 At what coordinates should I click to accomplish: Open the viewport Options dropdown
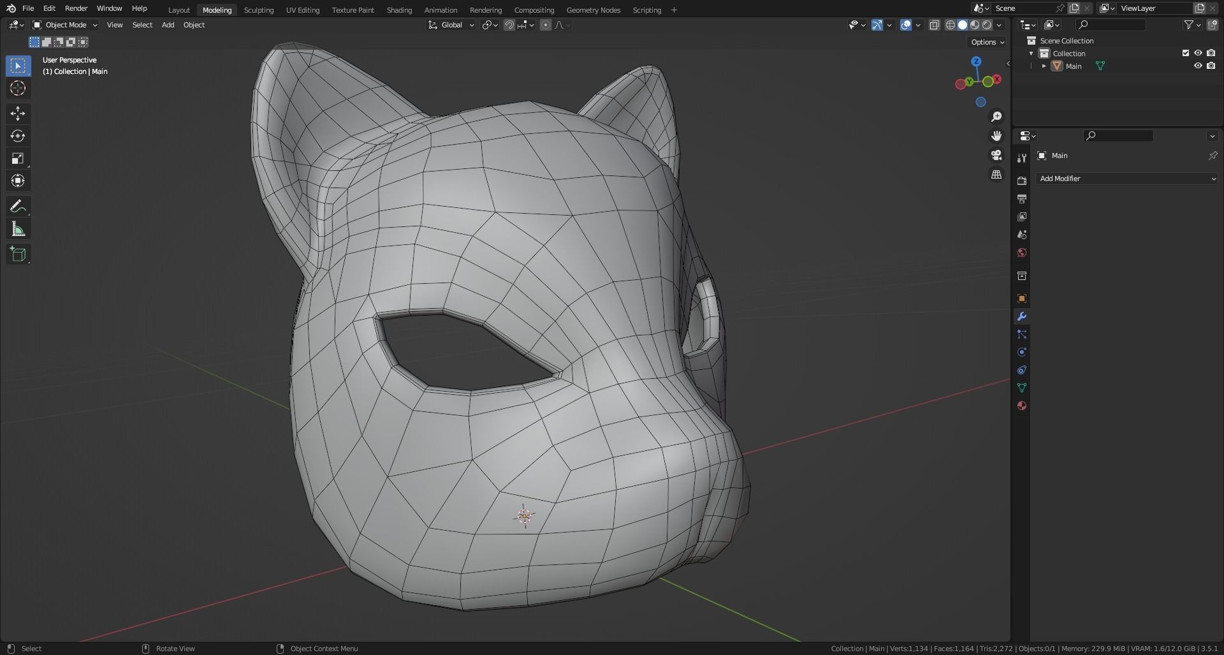(987, 42)
